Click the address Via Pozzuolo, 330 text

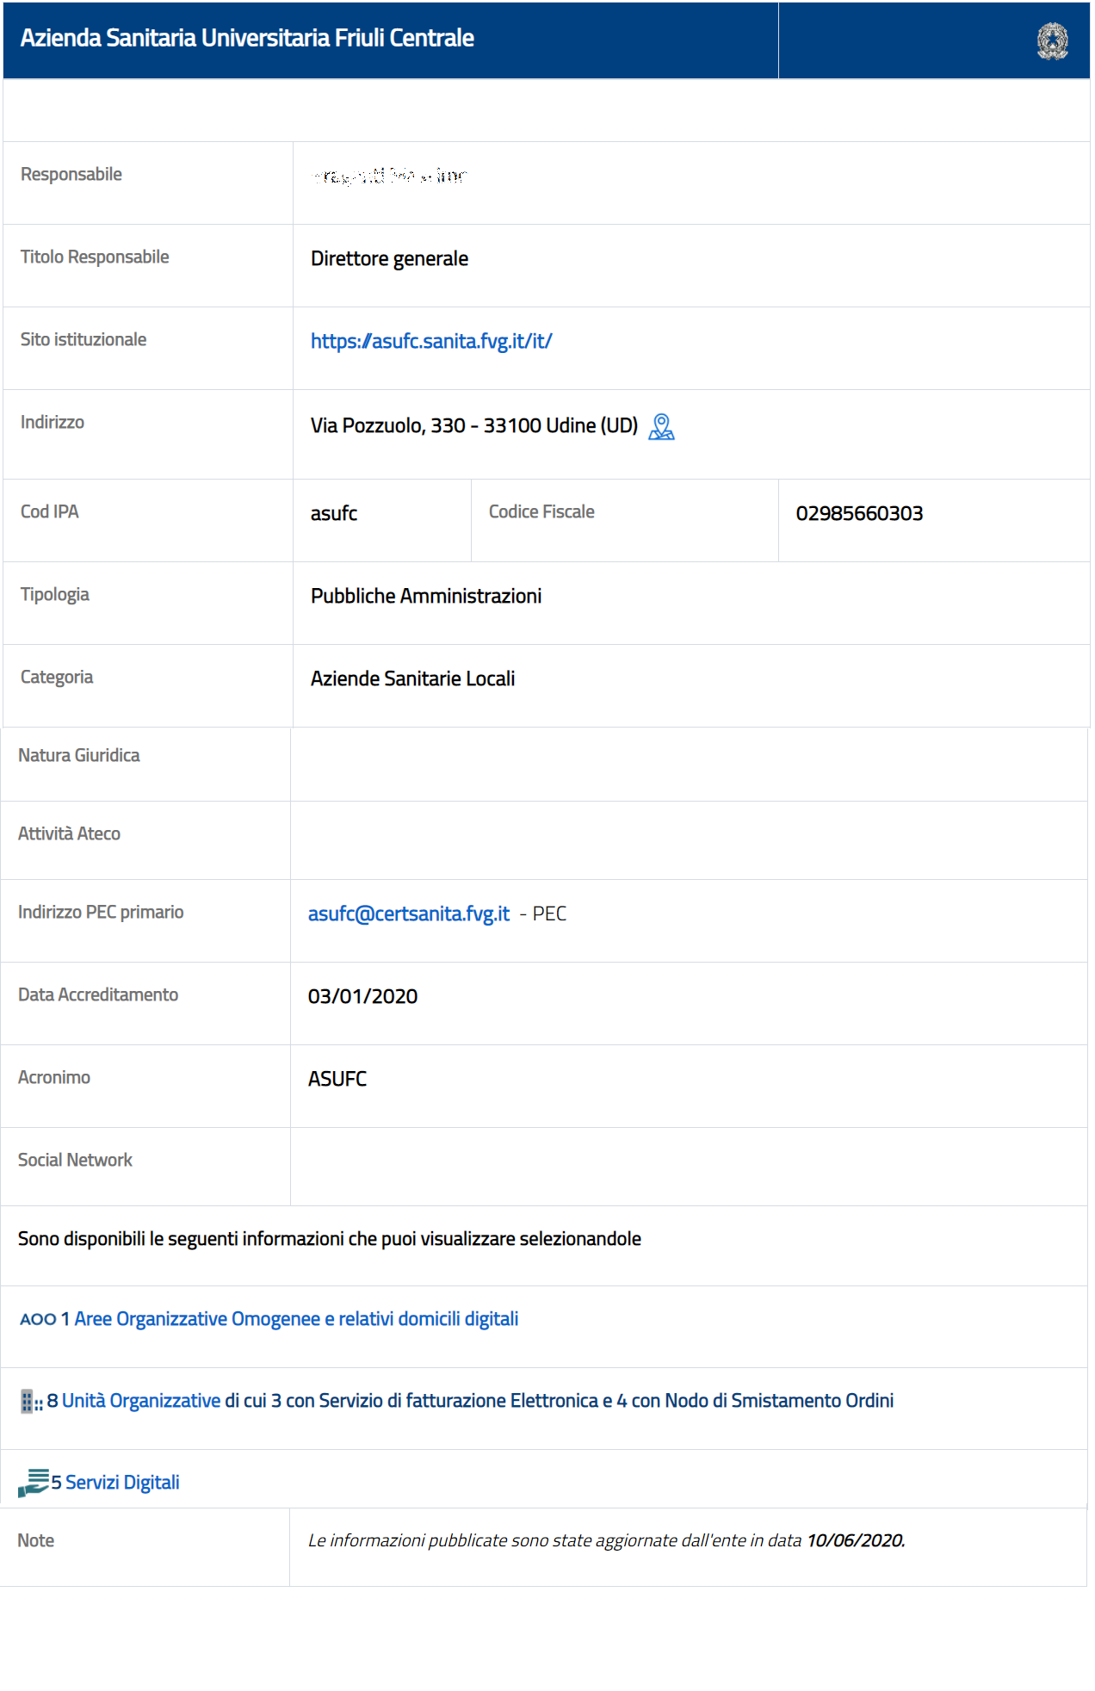coord(474,425)
